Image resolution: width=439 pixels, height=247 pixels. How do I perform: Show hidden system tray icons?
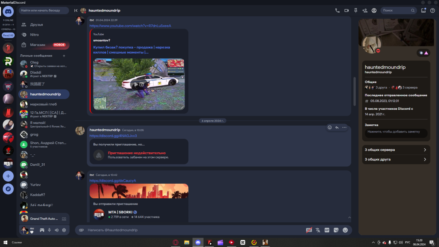pyautogui.click(x=374, y=243)
